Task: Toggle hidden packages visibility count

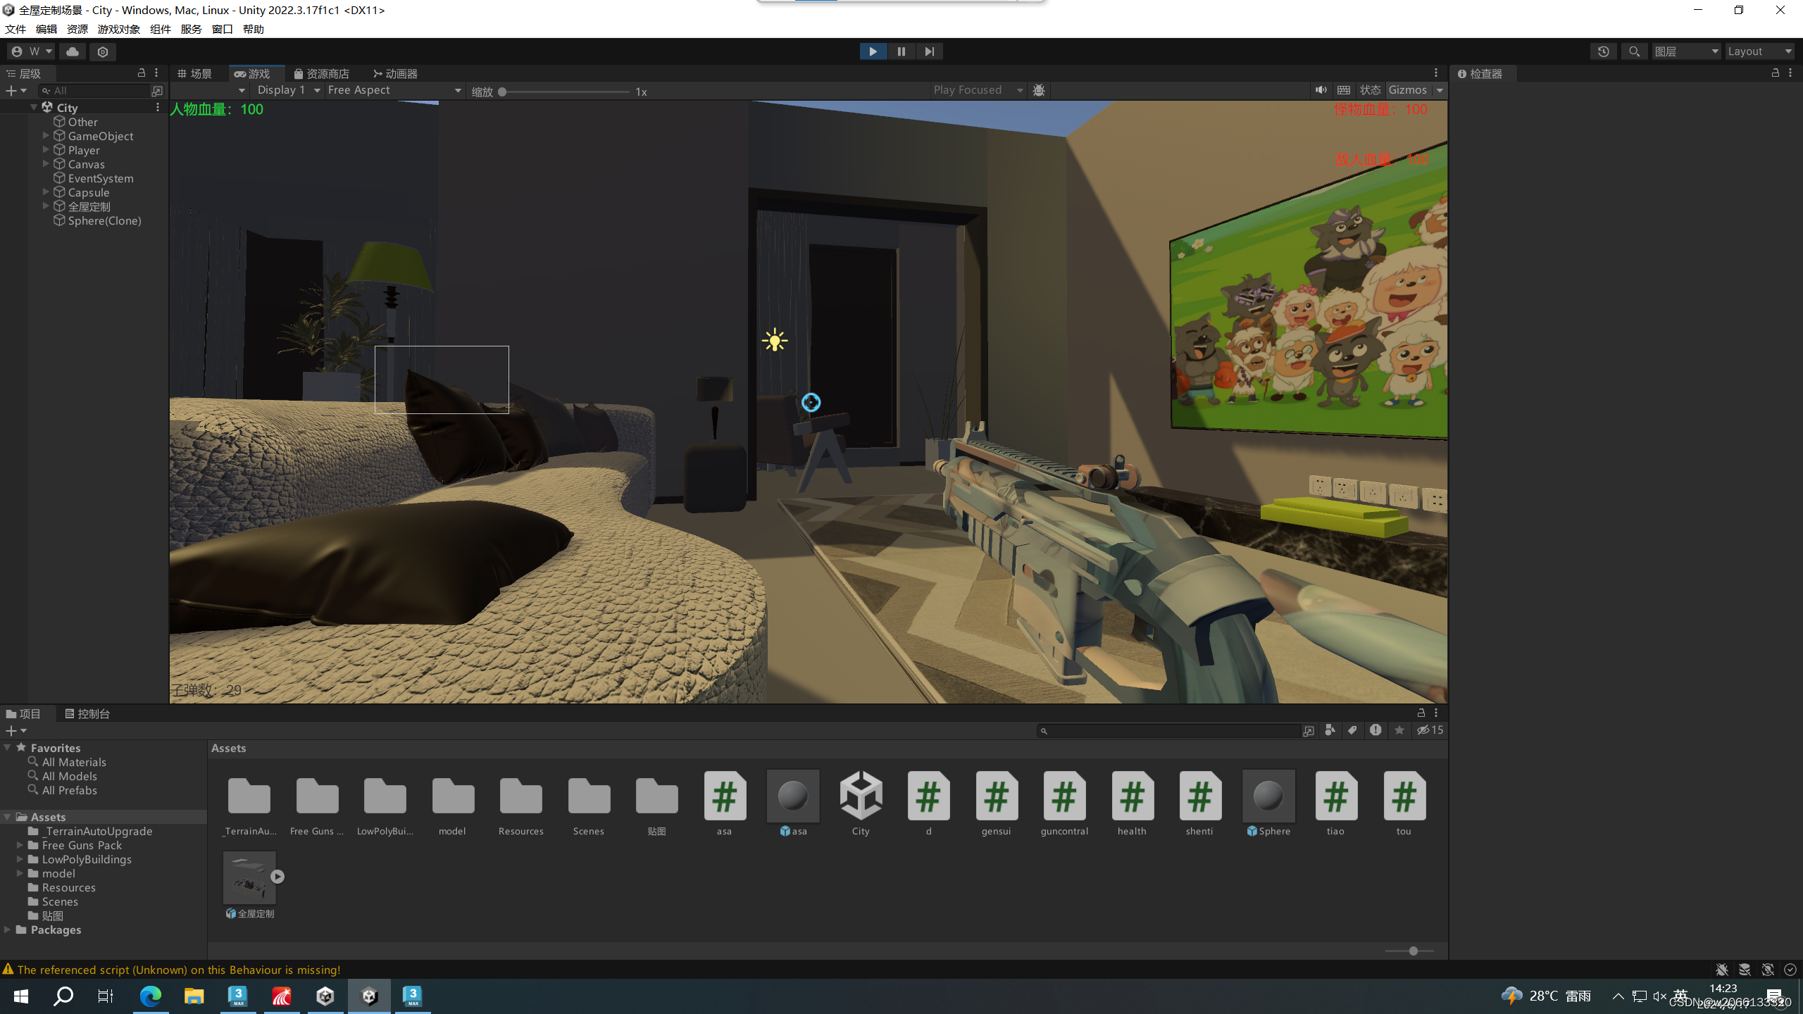Action: coord(1430,730)
